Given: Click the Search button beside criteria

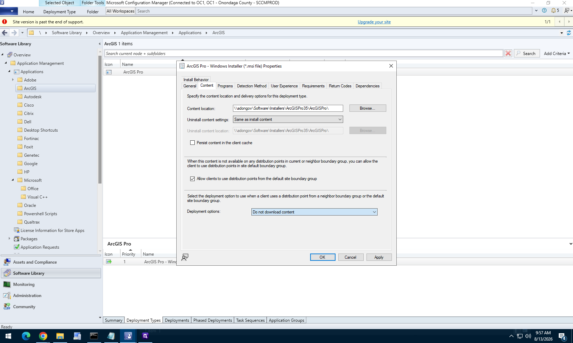Looking at the screenshot, I should tap(527, 53).
